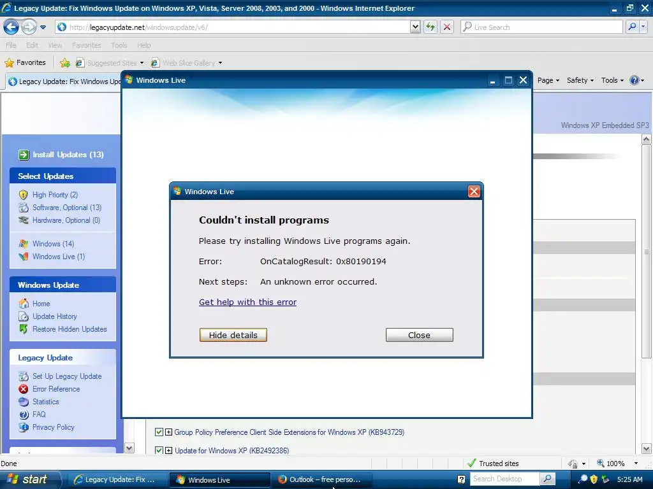Open Update History
The image size is (653, 489).
55,316
